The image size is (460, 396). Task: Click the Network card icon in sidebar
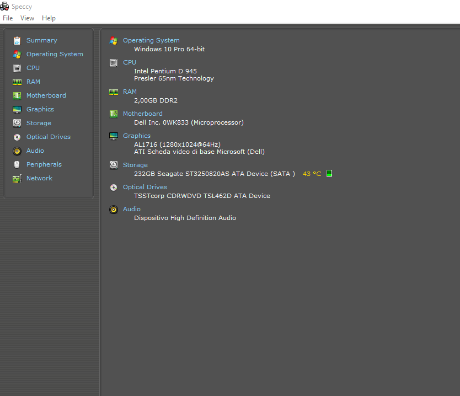point(17,178)
